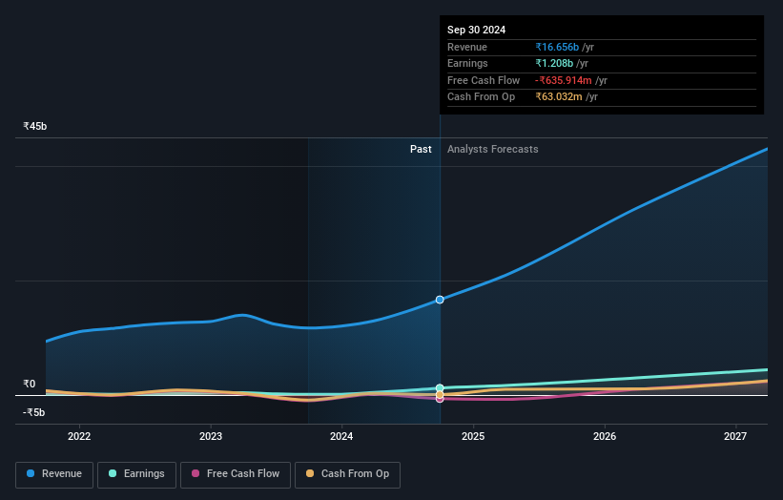Toggle the Cash From Op legend button

coord(347,474)
